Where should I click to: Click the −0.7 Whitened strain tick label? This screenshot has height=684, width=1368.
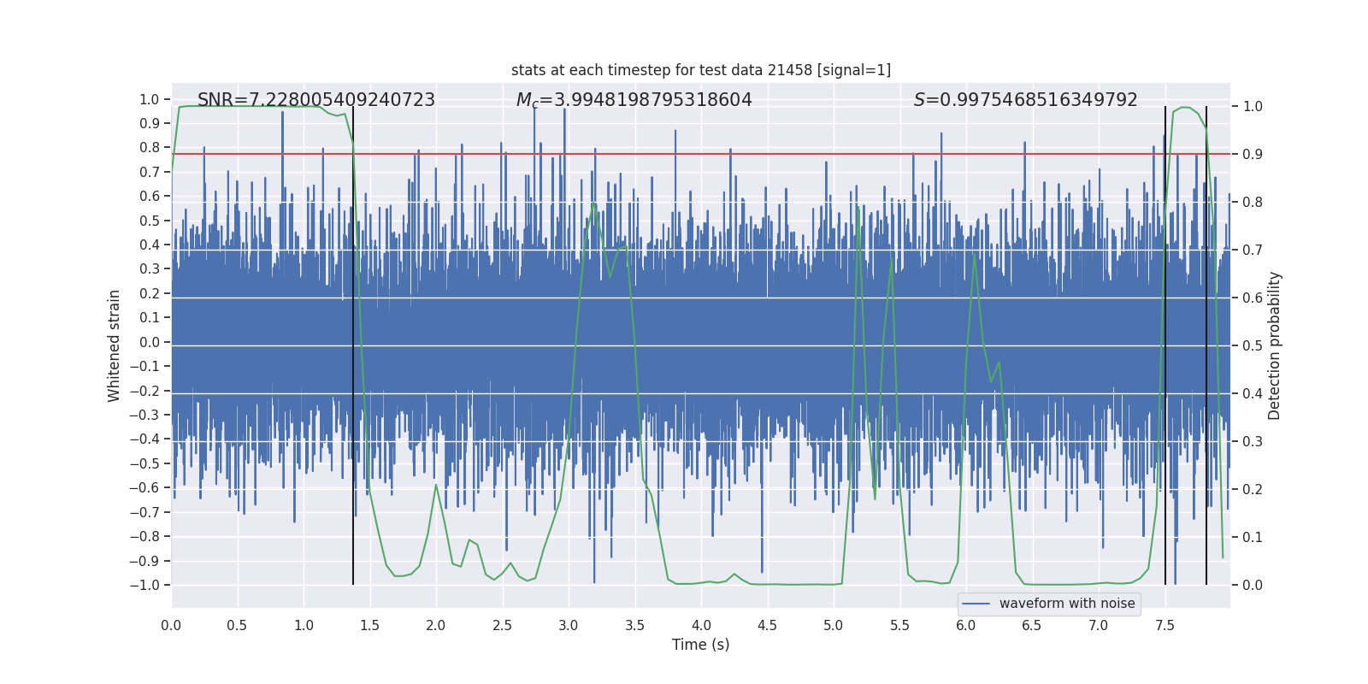(x=144, y=512)
